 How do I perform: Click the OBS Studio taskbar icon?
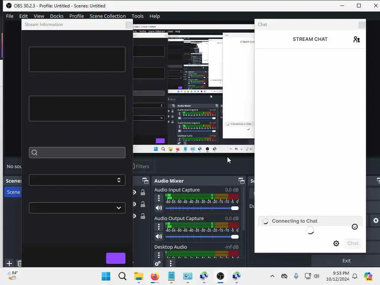click(220, 276)
